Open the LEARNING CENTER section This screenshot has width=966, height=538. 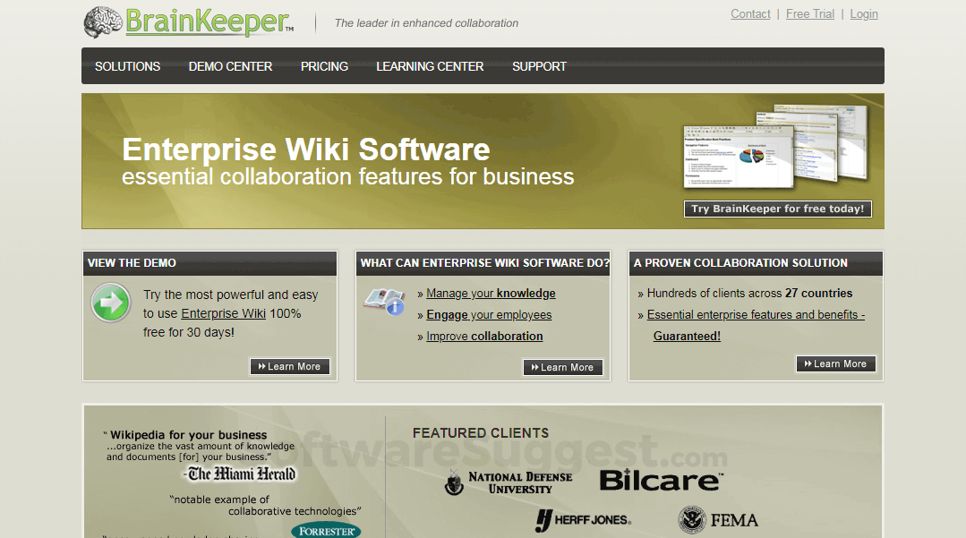[x=430, y=65]
